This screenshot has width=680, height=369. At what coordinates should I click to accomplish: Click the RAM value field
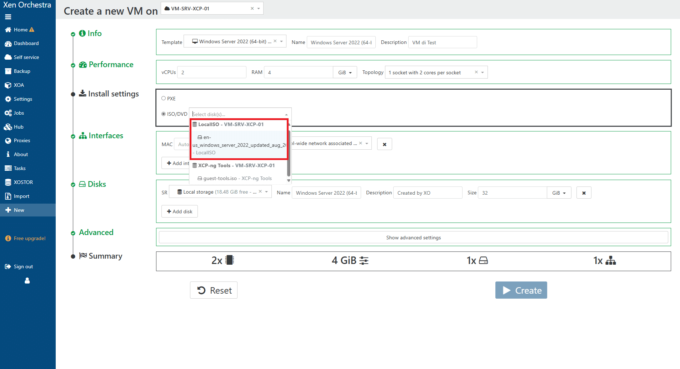(299, 72)
